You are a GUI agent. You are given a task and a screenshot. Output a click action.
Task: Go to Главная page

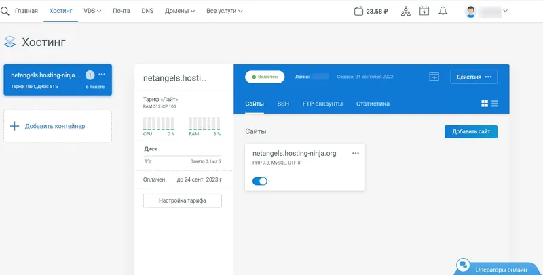click(x=26, y=11)
